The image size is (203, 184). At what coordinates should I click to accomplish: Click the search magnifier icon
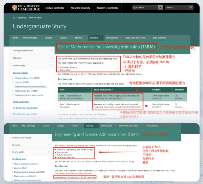(x=191, y=7)
